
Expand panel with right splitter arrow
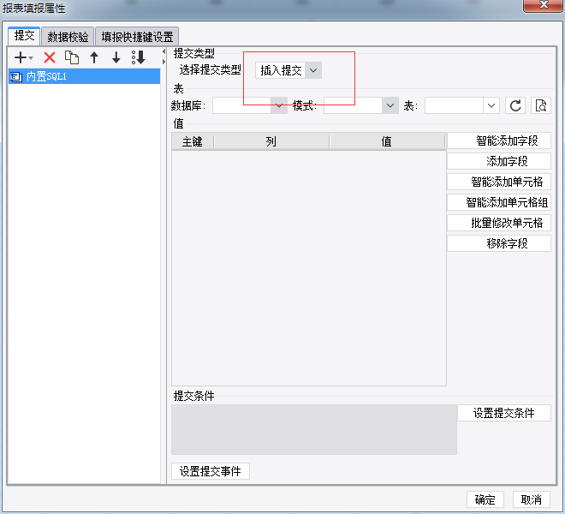(164, 62)
